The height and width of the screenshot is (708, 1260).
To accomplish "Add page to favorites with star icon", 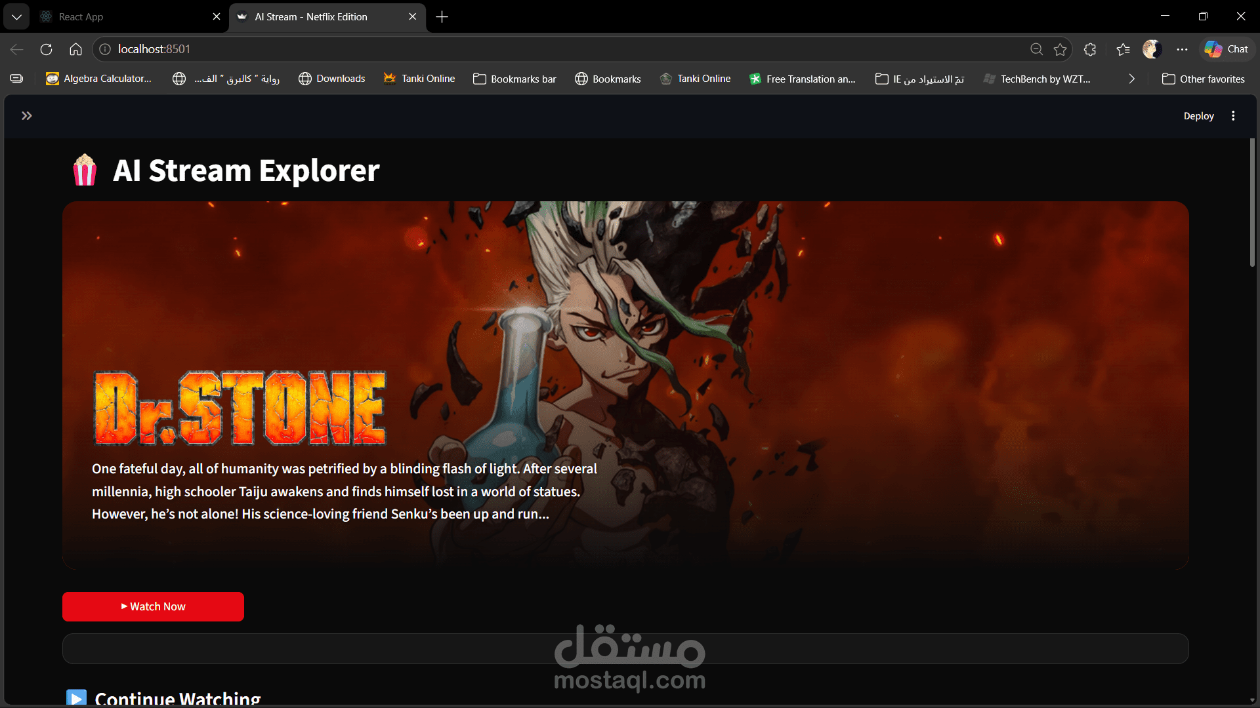I will tap(1060, 49).
